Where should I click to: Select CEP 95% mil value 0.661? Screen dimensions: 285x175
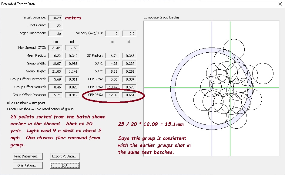[x=129, y=95]
